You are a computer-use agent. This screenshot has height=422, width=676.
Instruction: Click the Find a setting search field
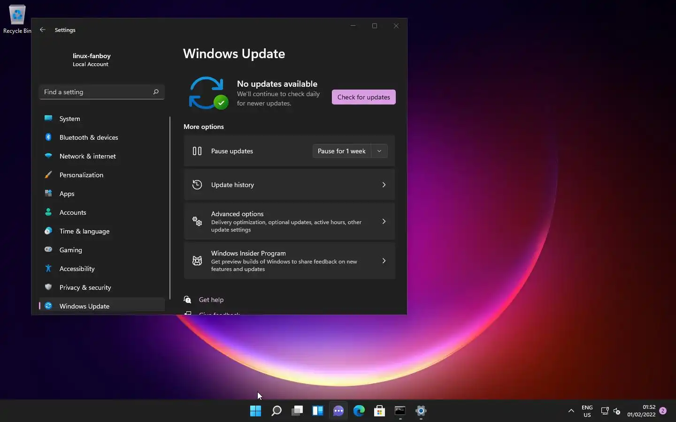coord(102,92)
